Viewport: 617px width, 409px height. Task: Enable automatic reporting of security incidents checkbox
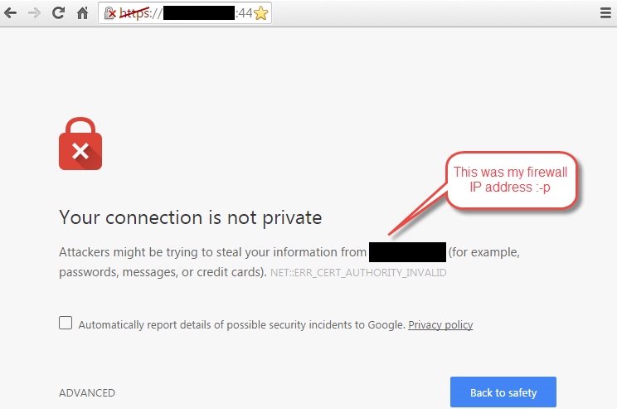pos(66,323)
